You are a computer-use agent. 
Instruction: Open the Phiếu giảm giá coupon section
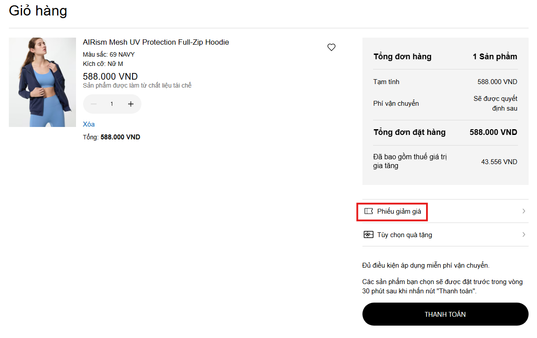(x=399, y=211)
